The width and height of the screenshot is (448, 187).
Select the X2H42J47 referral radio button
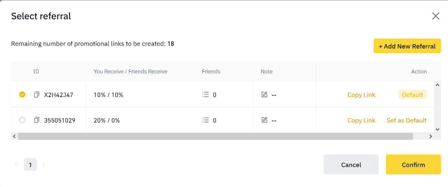[22, 95]
